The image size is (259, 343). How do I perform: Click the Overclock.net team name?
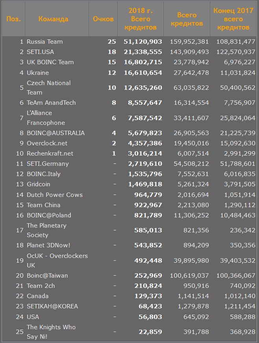tap(47, 143)
